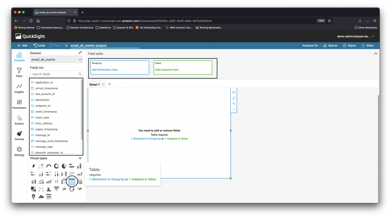Open the Parameters panel
The width and height of the screenshot is (391, 218).
click(19, 104)
